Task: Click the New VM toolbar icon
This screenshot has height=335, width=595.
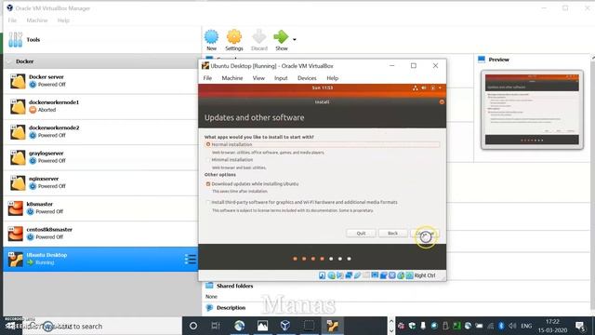Action: [x=211, y=40]
